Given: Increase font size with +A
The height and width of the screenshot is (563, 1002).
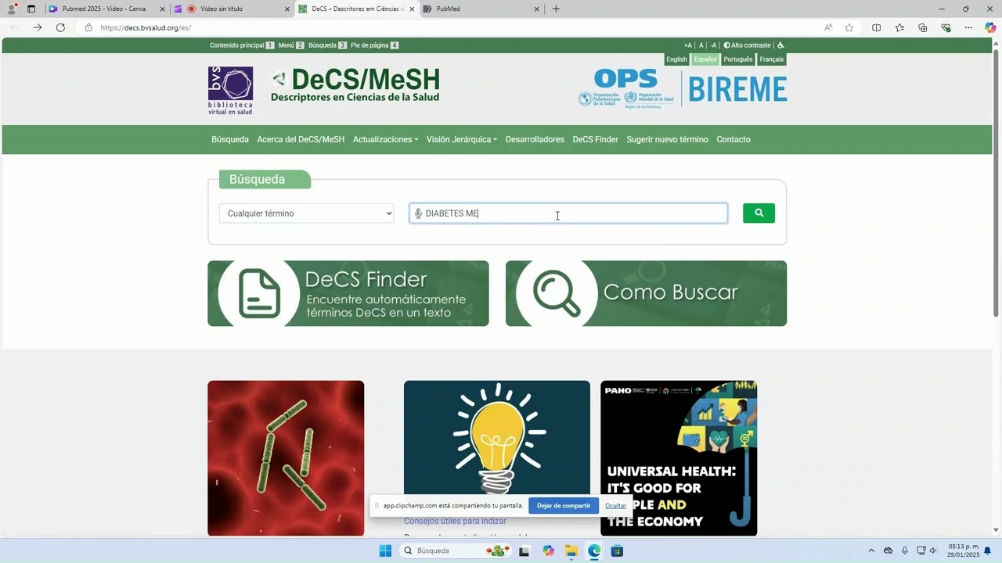Looking at the screenshot, I should pyautogui.click(x=688, y=45).
